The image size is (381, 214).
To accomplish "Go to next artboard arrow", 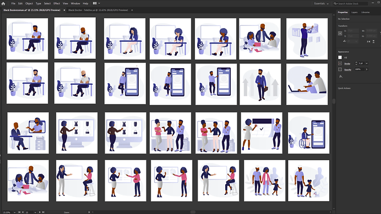I will (x=40, y=212).
